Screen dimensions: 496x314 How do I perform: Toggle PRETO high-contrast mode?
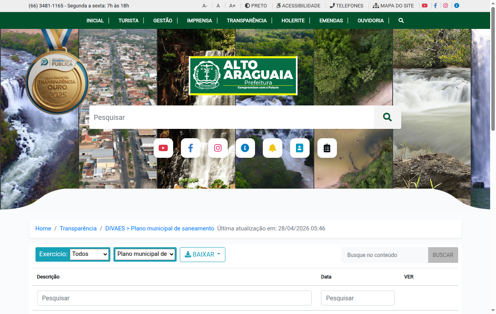pyautogui.click(x=256, y=6)
